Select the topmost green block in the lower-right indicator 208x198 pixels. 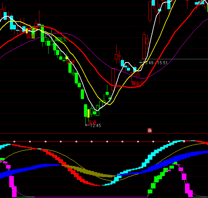coord(175,163)
